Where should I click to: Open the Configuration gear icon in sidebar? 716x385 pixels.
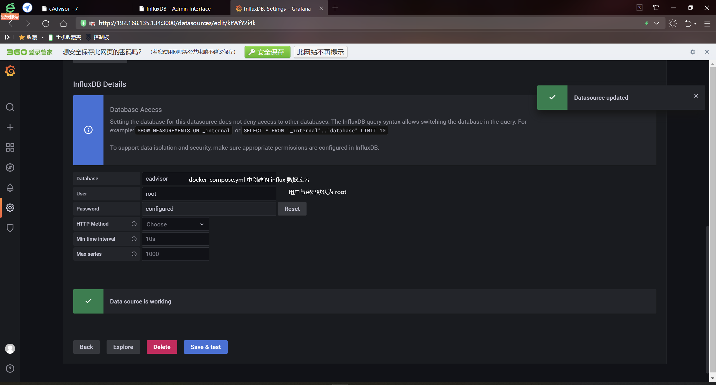pyautogui.click(x=10, y=208)
